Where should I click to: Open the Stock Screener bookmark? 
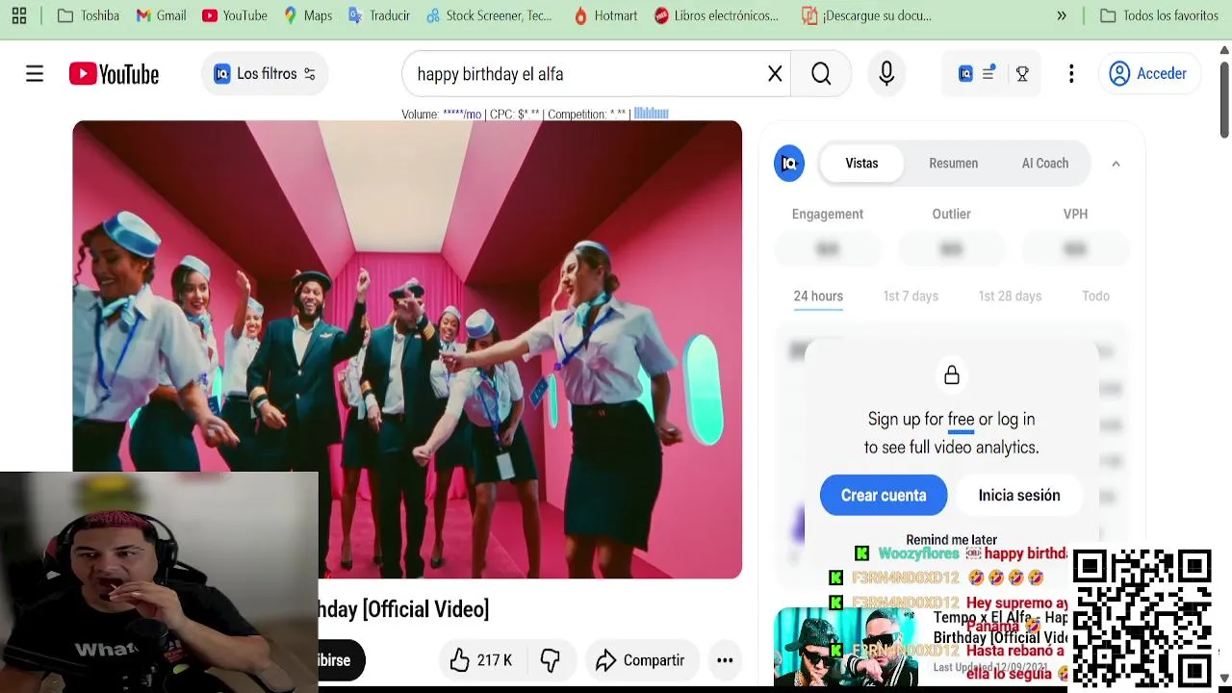(489, 15)
